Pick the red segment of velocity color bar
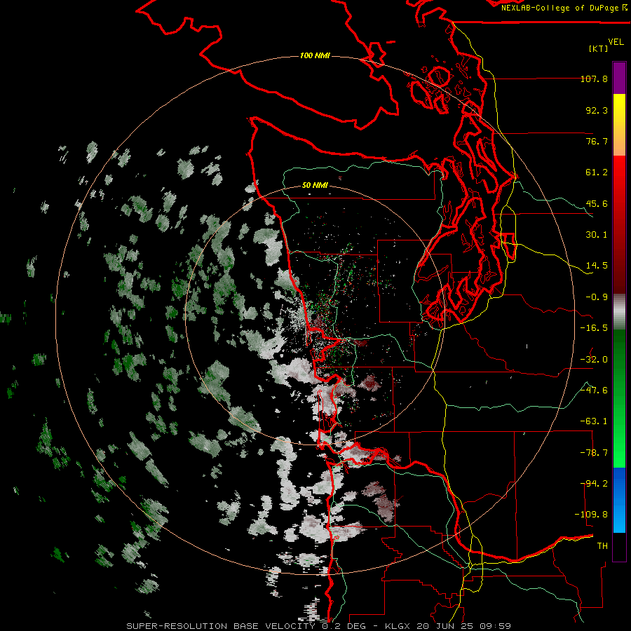Viewport: 631px width, 631px height. click(619, 224)
